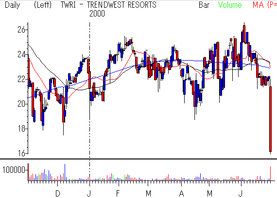Click the '2000' year label
Image resolution: width=277 pixels, height=198 pixels.
[97, 14]
